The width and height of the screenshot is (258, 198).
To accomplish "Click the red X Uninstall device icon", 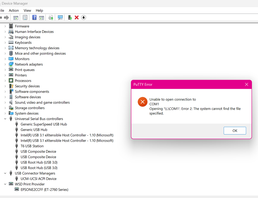I will 77,18.
